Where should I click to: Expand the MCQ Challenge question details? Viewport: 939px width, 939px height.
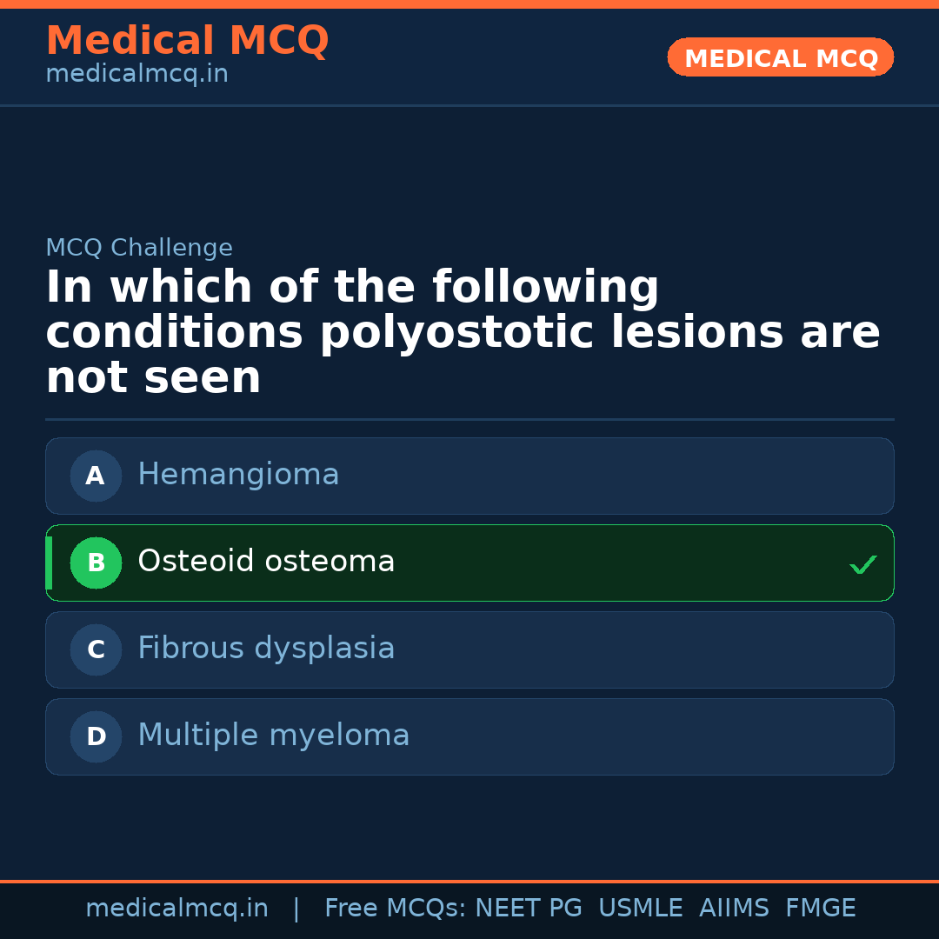tap(139, 248)
